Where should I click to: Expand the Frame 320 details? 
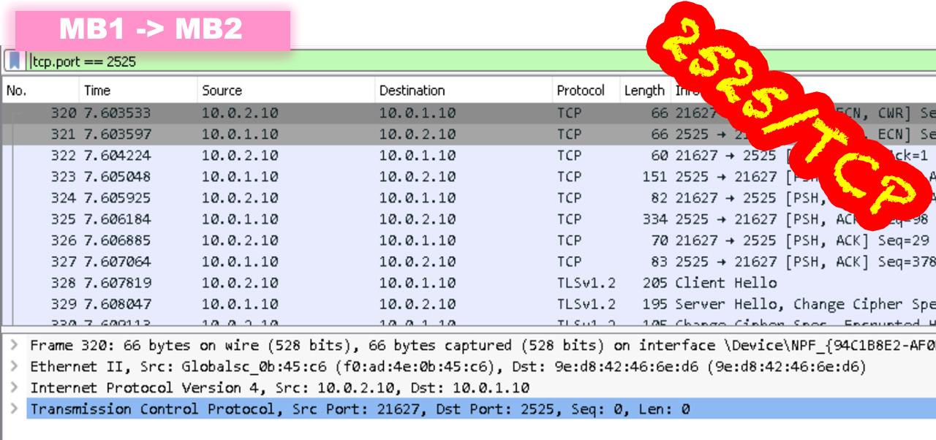15,345
